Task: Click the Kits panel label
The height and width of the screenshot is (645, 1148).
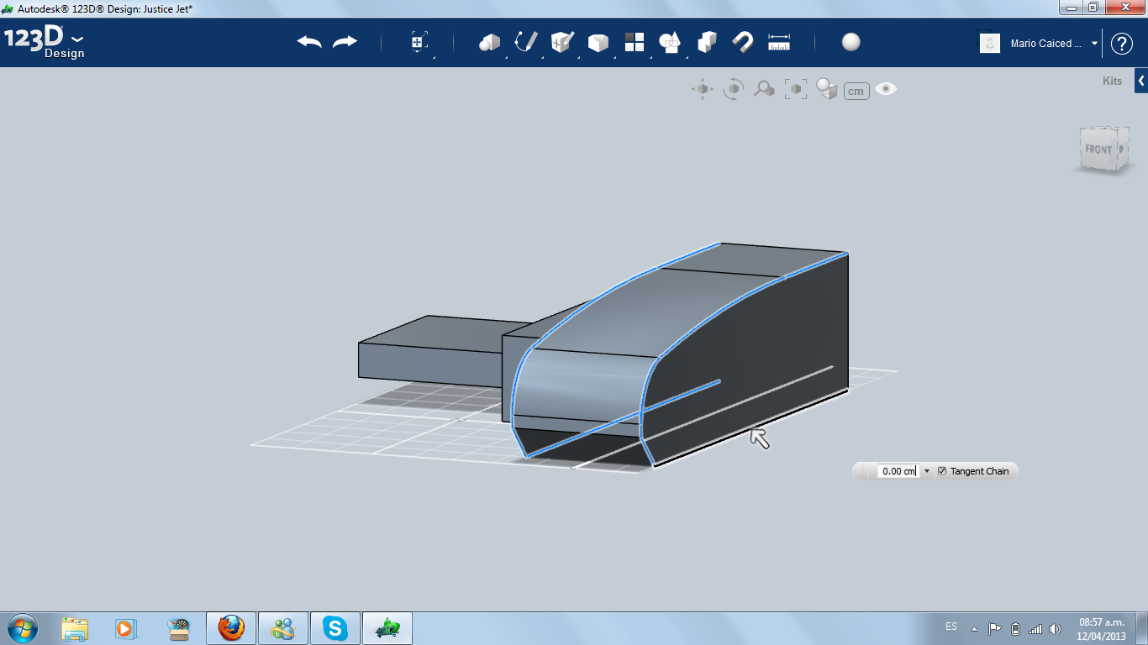Action: coord(1112,81)
